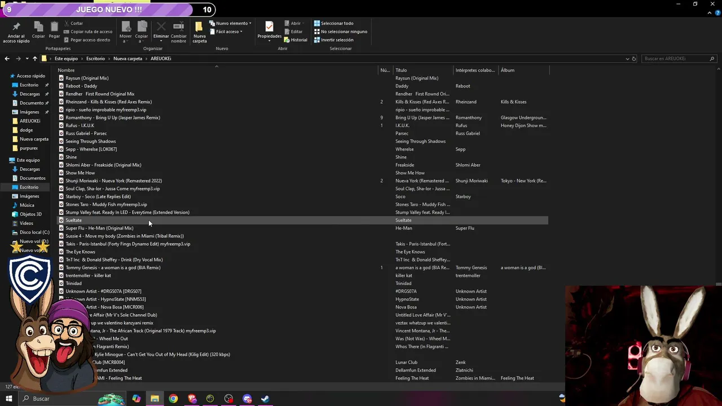This screenshot has width=722, height=406.
Task: Open Descargas under Acceso rápido
Action: pyautogui.click(x=29, y=94)
